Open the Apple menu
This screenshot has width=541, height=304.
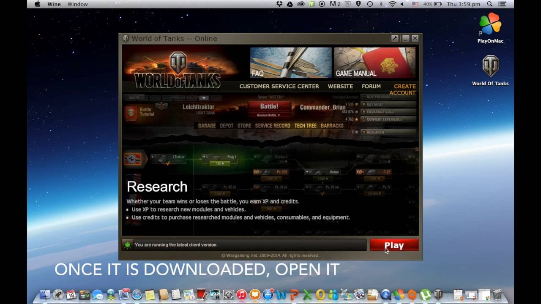pos(37,4)
